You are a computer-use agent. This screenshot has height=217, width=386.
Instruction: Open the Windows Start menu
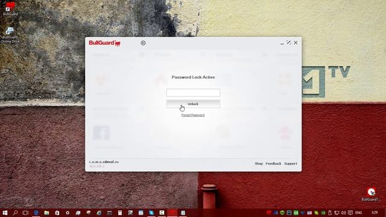coord(5,213)
